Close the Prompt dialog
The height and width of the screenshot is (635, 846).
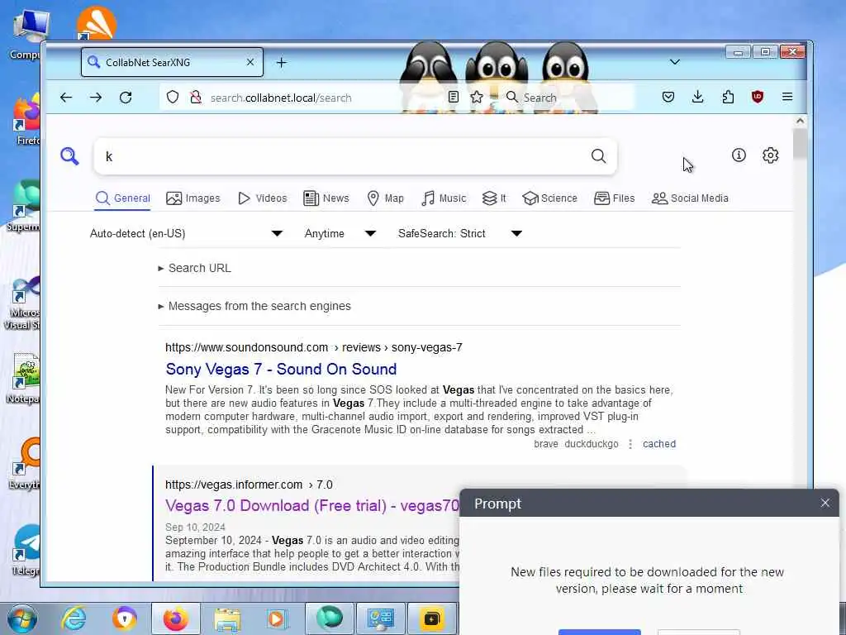(x=825, y=504)
